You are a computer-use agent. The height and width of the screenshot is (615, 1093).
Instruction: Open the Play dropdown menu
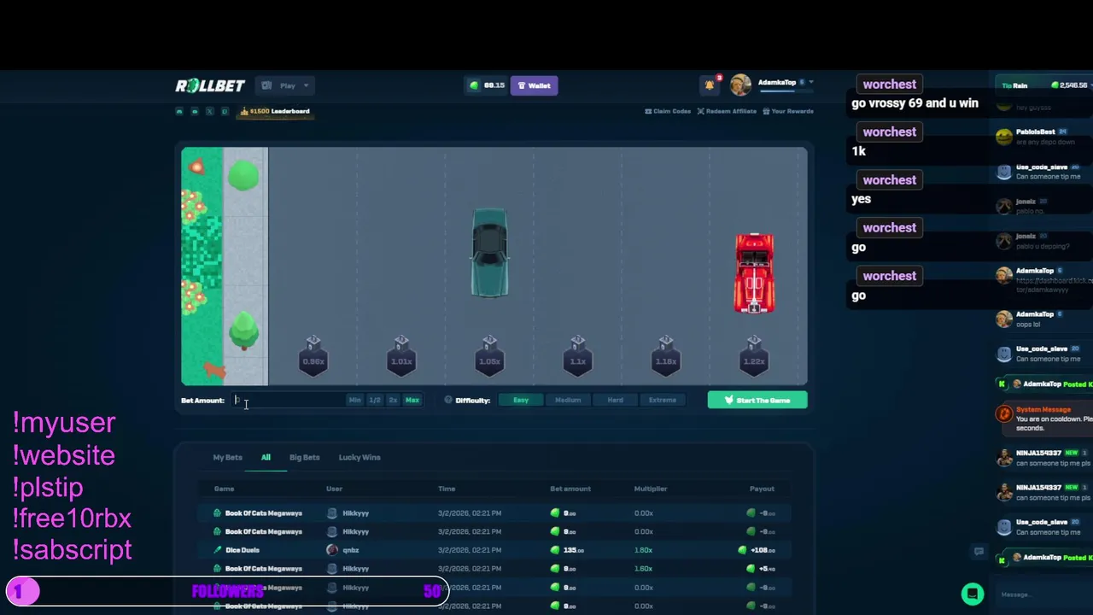tap(287, 85)
